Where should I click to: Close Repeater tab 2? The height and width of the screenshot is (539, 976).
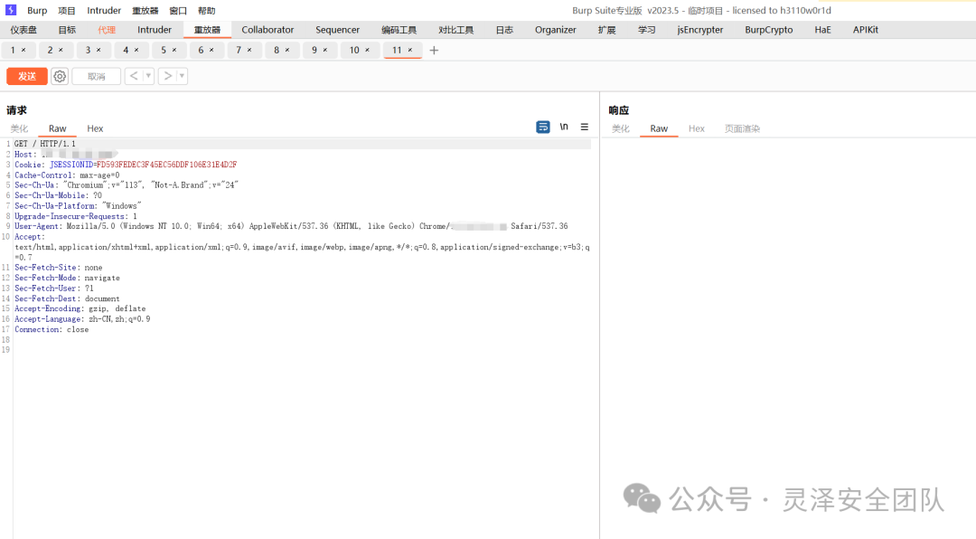(x=61, y=50)
